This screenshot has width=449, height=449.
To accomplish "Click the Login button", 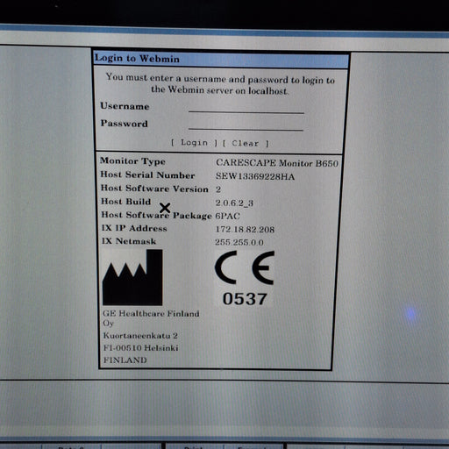I will click(195, 143).
